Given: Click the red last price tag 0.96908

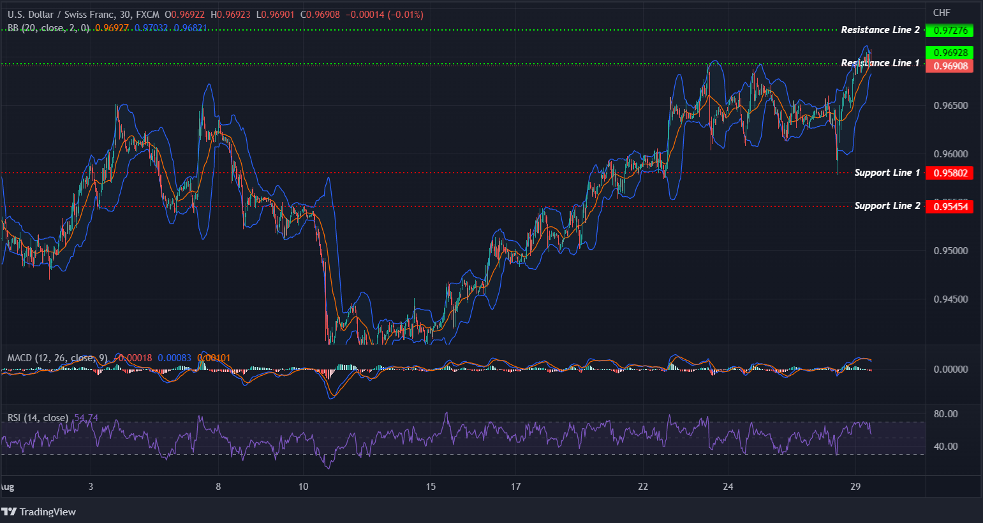Looking at the screenshot, I should coord(950,66).
